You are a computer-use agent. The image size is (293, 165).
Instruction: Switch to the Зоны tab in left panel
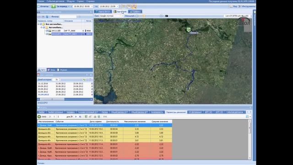pyautogui.click(x=51, y=70)
